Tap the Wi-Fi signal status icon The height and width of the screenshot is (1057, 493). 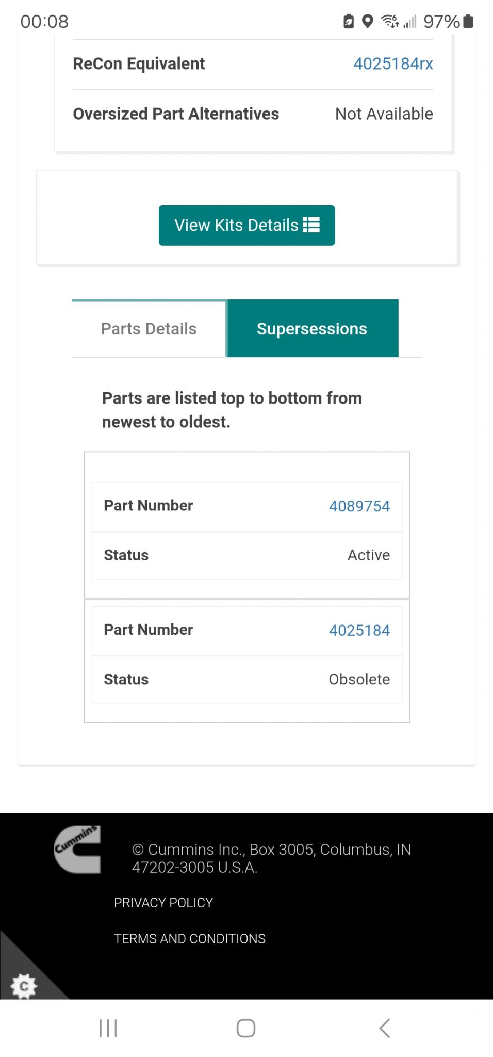(389, 21)
